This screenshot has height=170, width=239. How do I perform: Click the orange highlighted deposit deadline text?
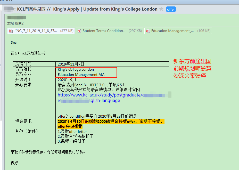(111, 122)
